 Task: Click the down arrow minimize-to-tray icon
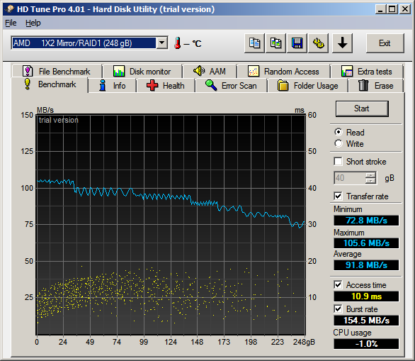coord(343,43)
